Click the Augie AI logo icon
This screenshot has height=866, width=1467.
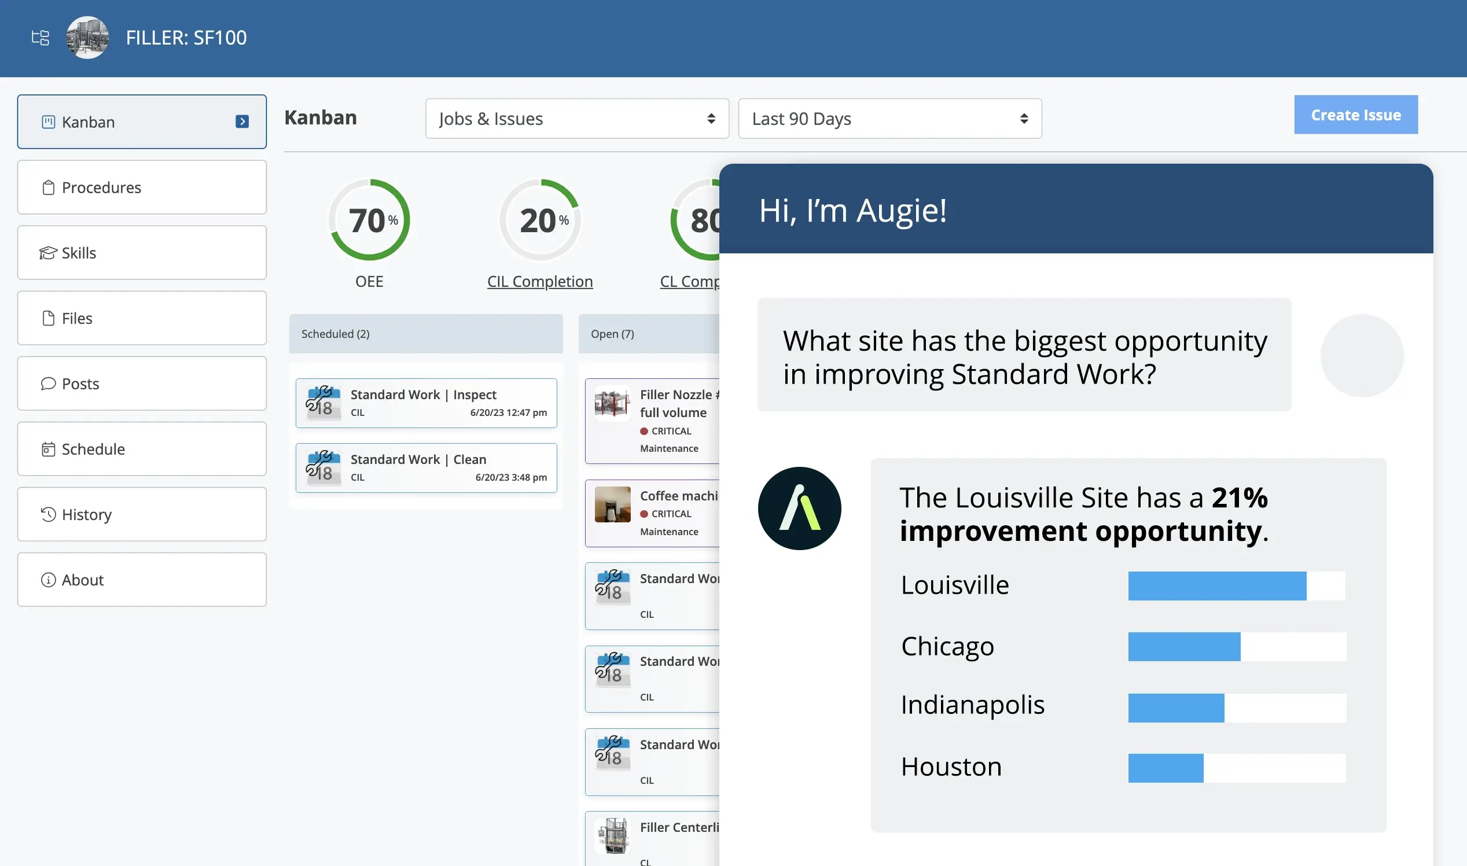tap(799, 507)
